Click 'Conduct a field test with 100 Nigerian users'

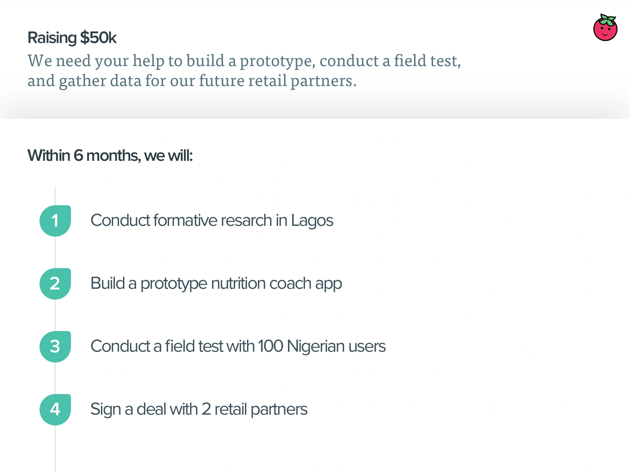click(238, 346)
